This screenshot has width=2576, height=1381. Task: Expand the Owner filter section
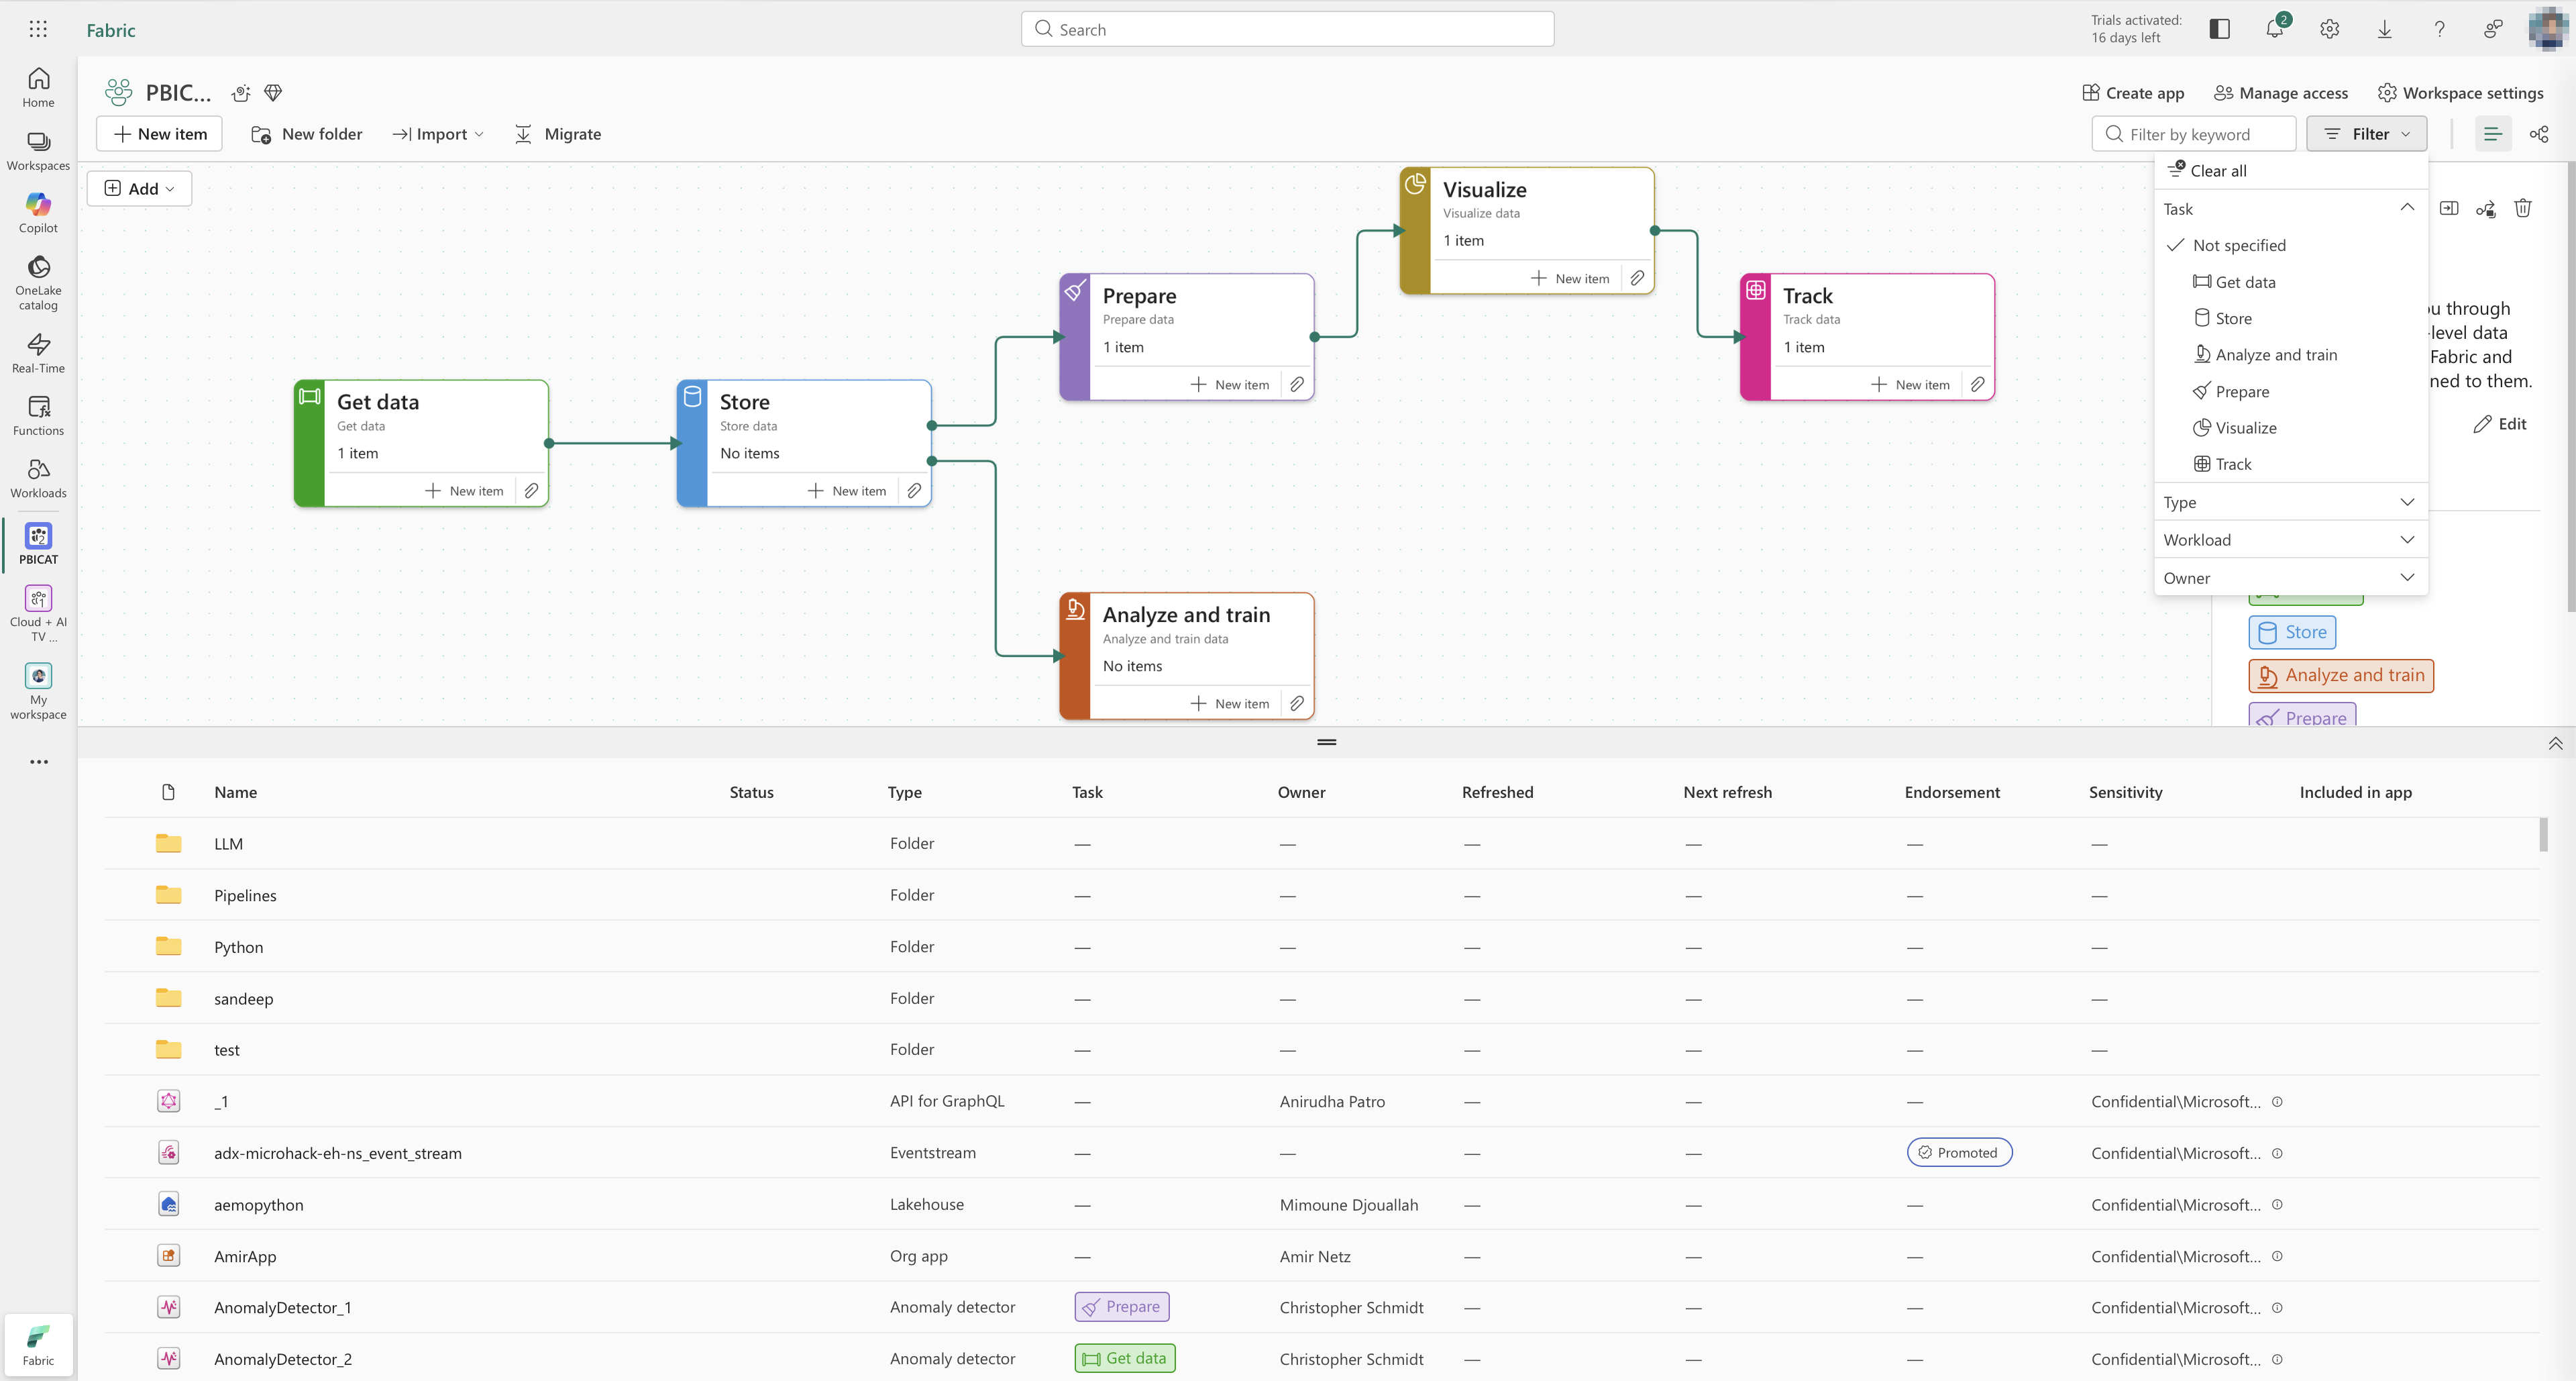2290,578
